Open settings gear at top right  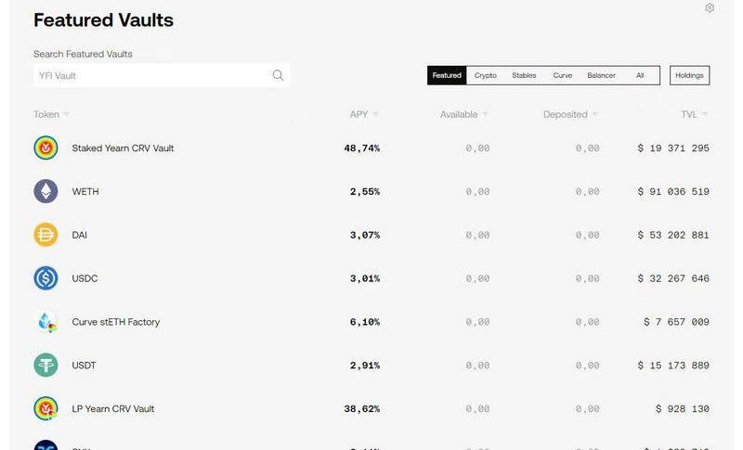(710, 8)
